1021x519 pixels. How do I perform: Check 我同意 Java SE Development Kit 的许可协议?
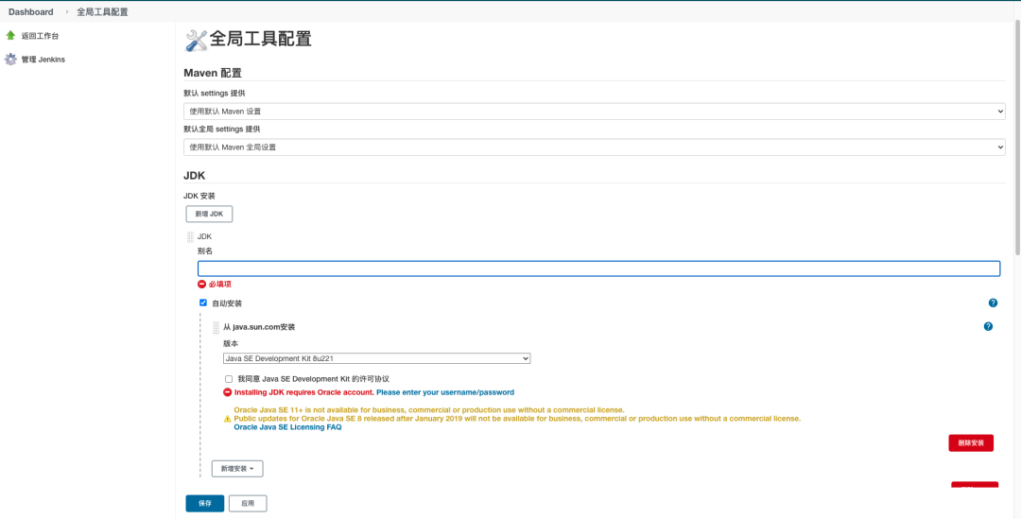[229, 379]
